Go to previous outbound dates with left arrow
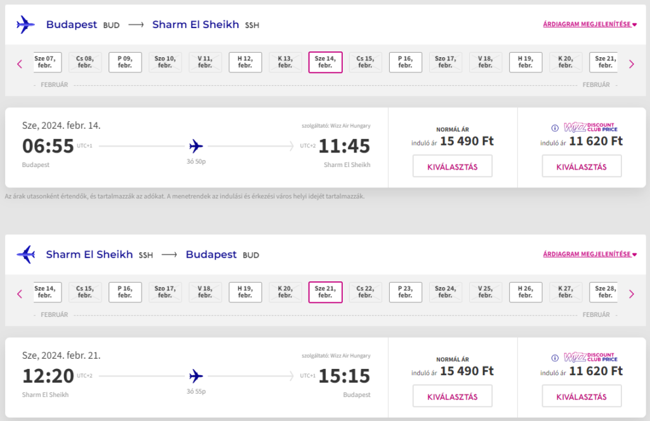 coord(20,64)
